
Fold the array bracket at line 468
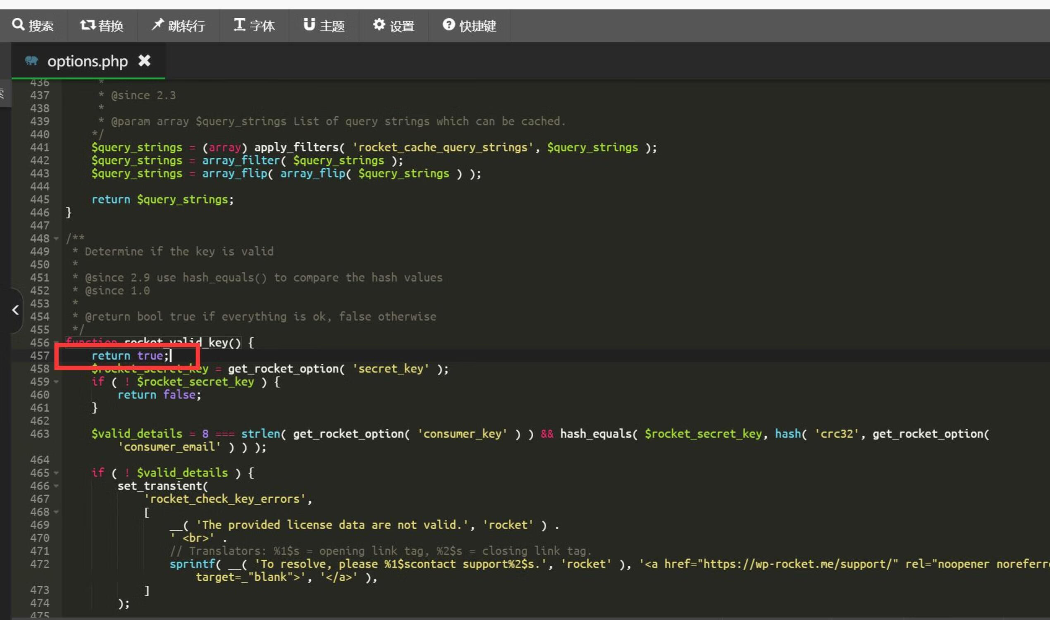56,512
